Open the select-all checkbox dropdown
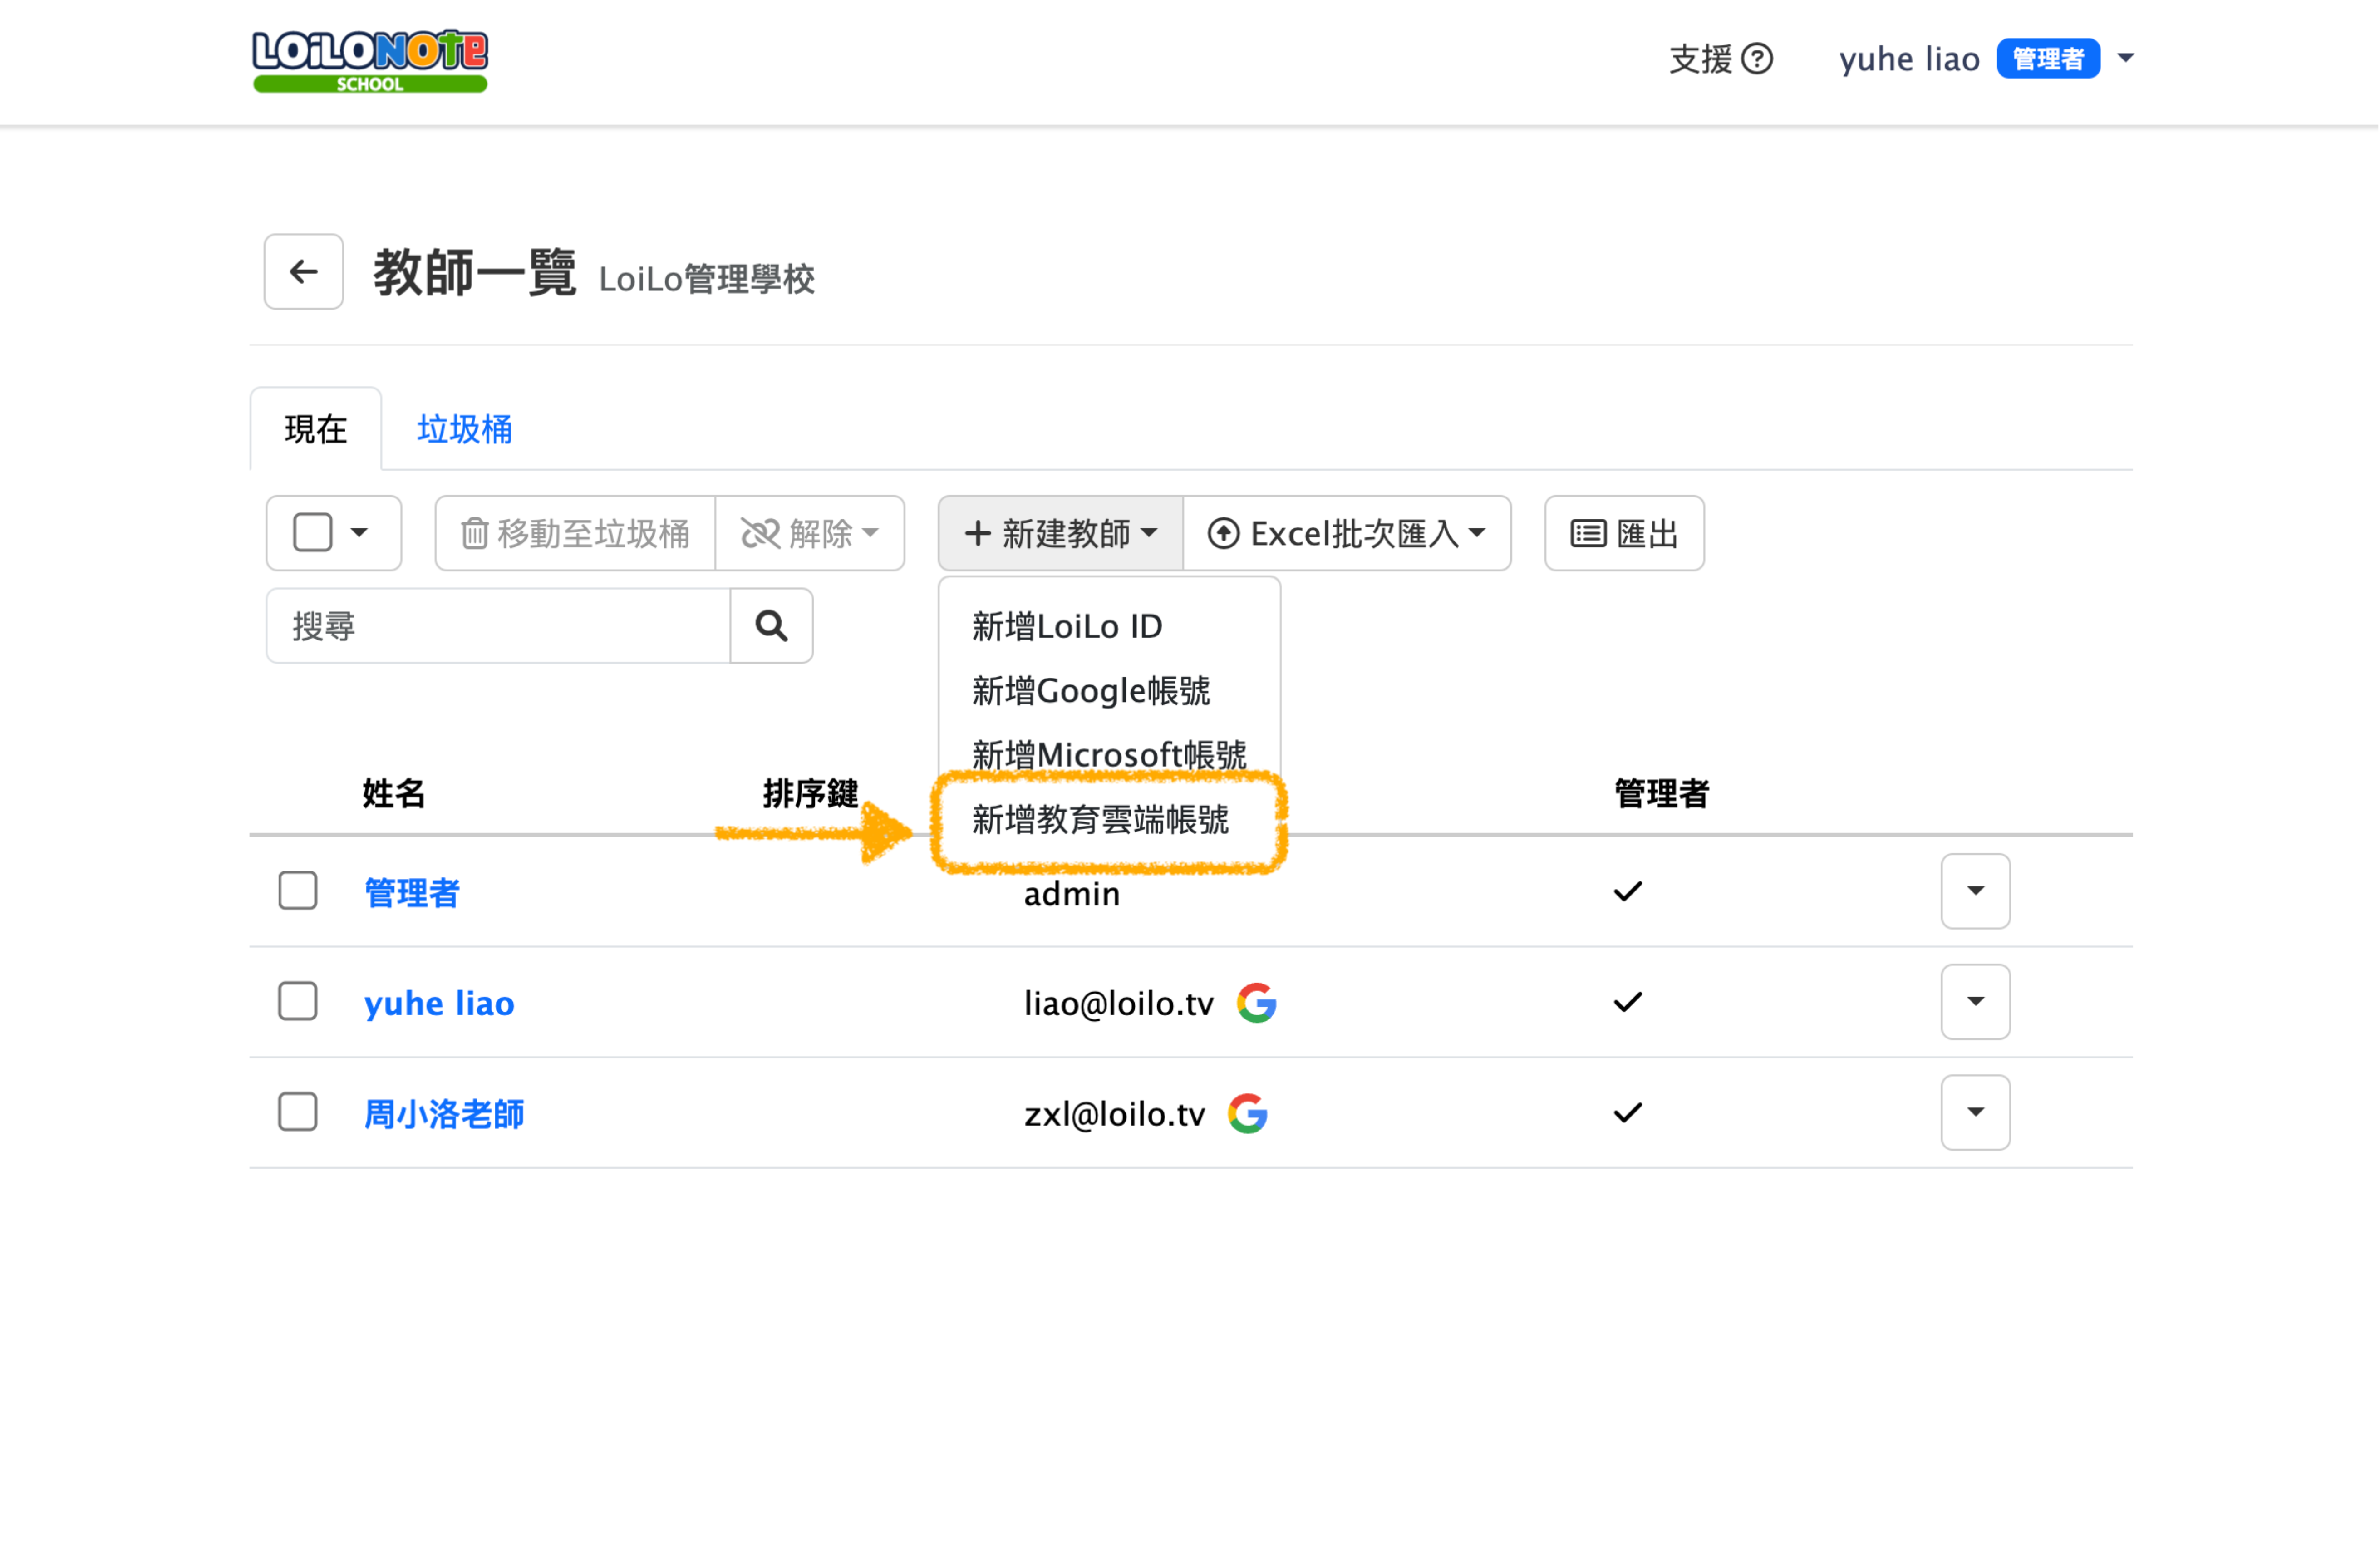Screen dimensions: 2380x1560 coord(359,533)
